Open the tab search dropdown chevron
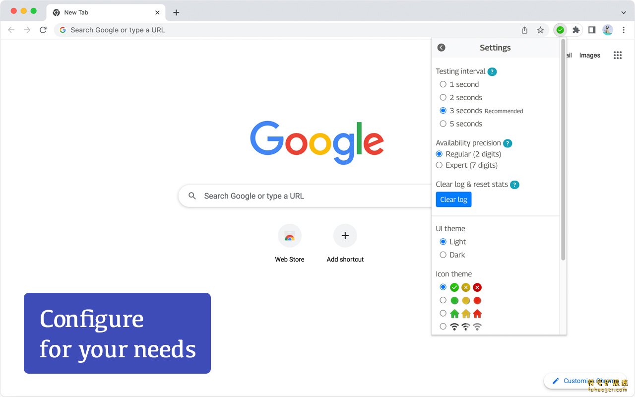The height and width of the screenshot is (397, 635). [x=624, y=12]
